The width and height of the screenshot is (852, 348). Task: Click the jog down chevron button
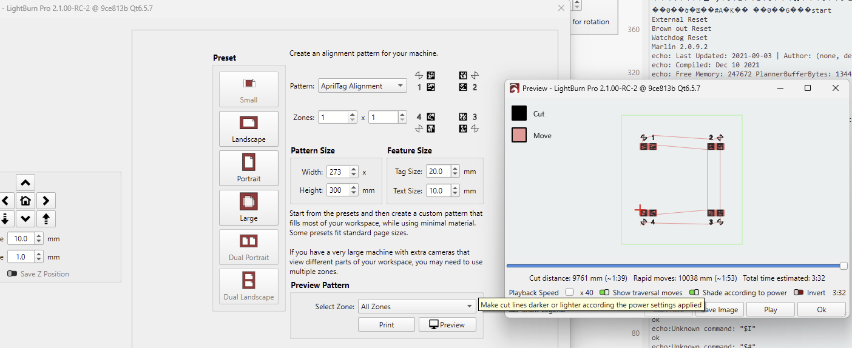tap(25, 219)
